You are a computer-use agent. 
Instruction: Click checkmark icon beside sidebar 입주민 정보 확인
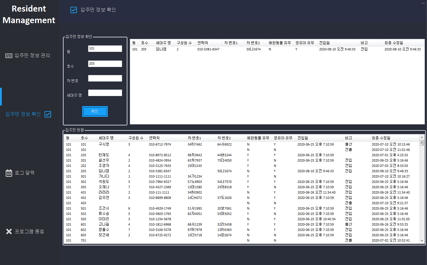point(48,114)
